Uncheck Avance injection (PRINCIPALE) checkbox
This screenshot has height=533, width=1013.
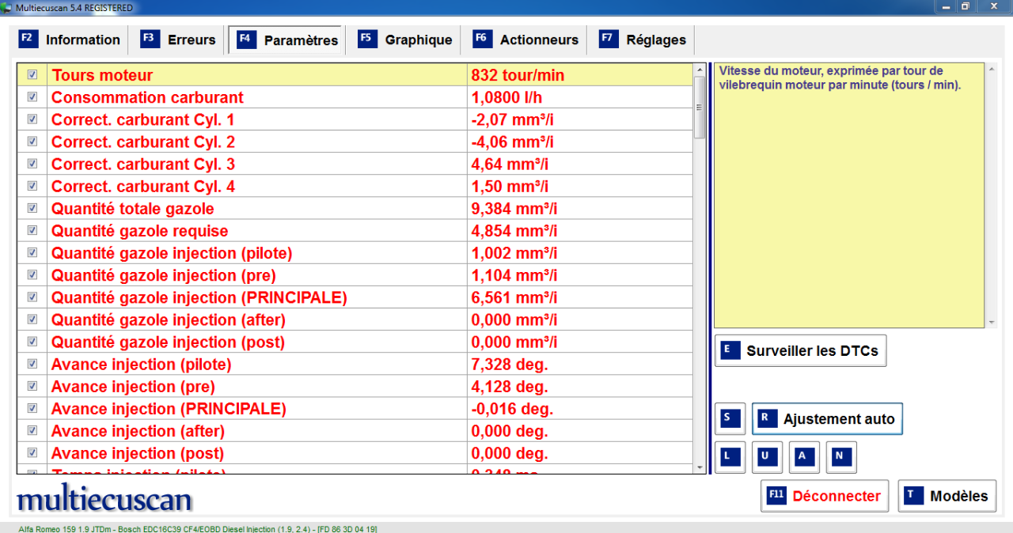click(x=32, y=408)
